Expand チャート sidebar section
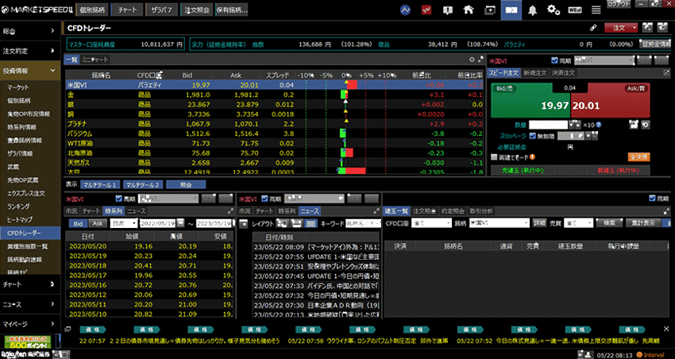 point(30,284)
